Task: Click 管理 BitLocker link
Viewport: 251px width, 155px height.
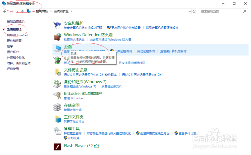Action: coord(74,98)
